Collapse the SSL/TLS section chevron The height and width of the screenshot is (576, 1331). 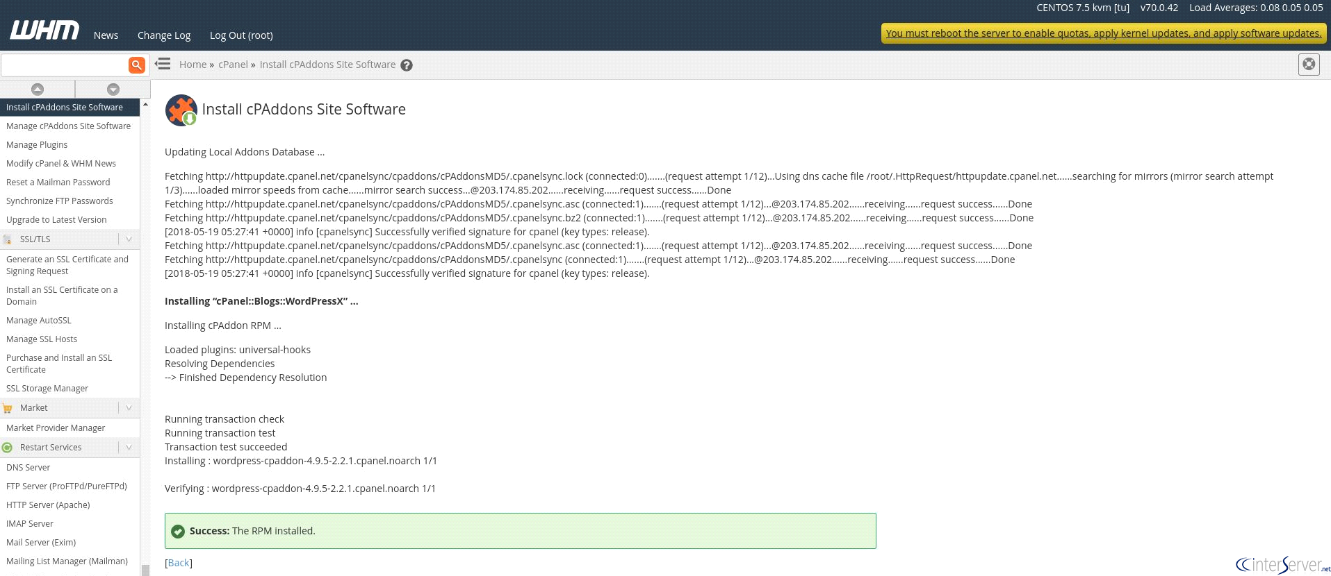(129, 239)
